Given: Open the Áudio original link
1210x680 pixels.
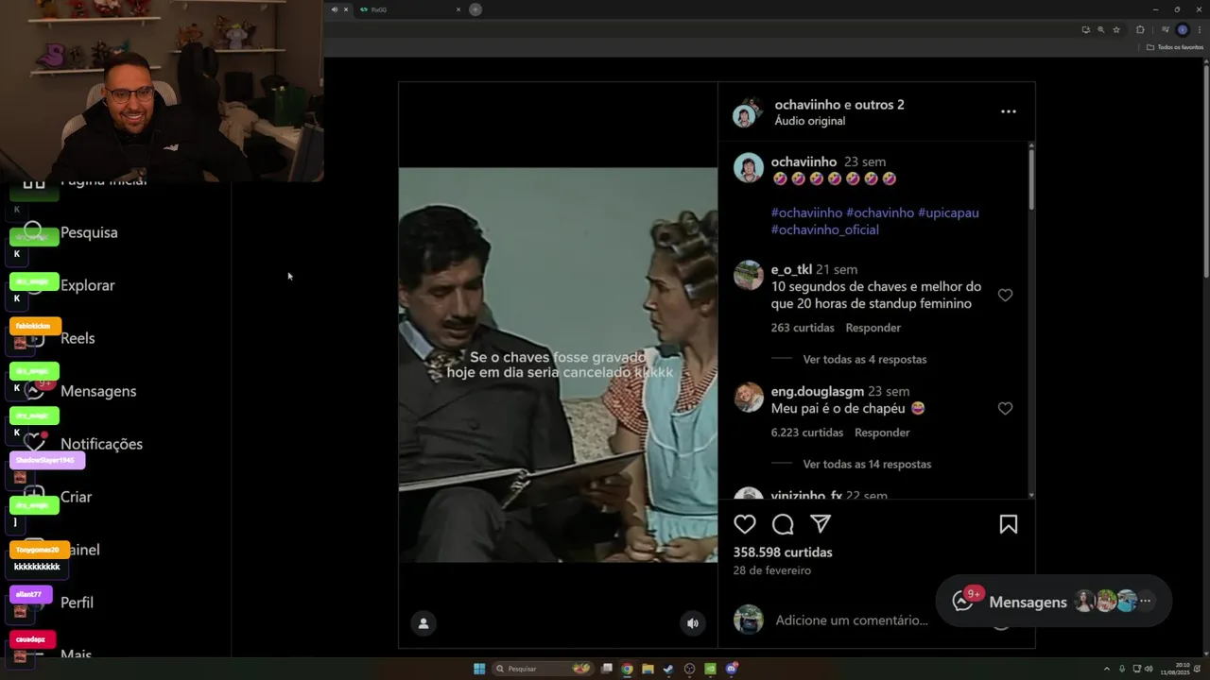Looking at the screenshot, I should (x=809, y=121).
